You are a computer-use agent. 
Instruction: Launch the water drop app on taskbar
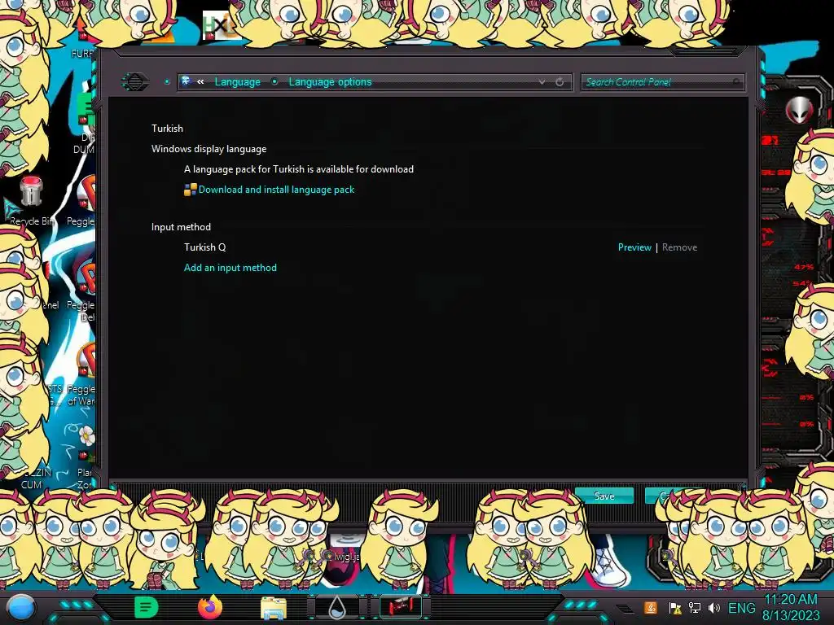337,608
